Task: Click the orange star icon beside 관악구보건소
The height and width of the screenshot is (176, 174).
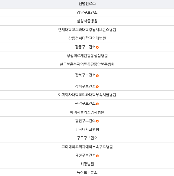Action: point(97,104)
